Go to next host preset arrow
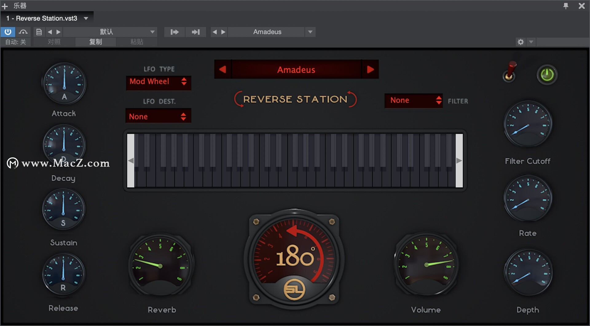590x326 pixels. point(58,32)
